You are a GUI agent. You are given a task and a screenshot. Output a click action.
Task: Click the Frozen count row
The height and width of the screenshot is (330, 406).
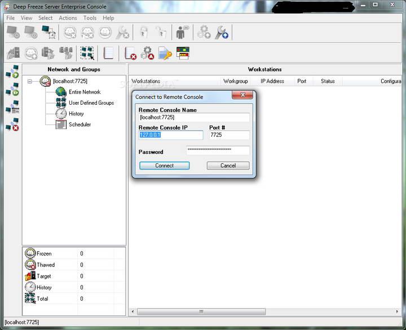pyautogui.click(x=74, y=253)
